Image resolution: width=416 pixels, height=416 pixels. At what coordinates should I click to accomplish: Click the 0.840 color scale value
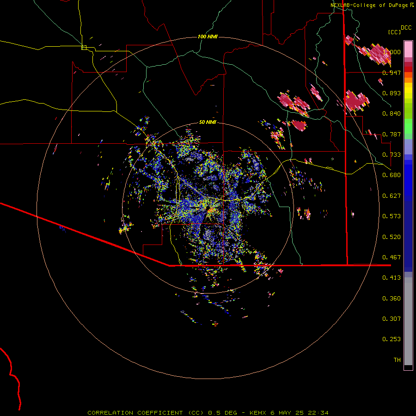coord(392,114)
